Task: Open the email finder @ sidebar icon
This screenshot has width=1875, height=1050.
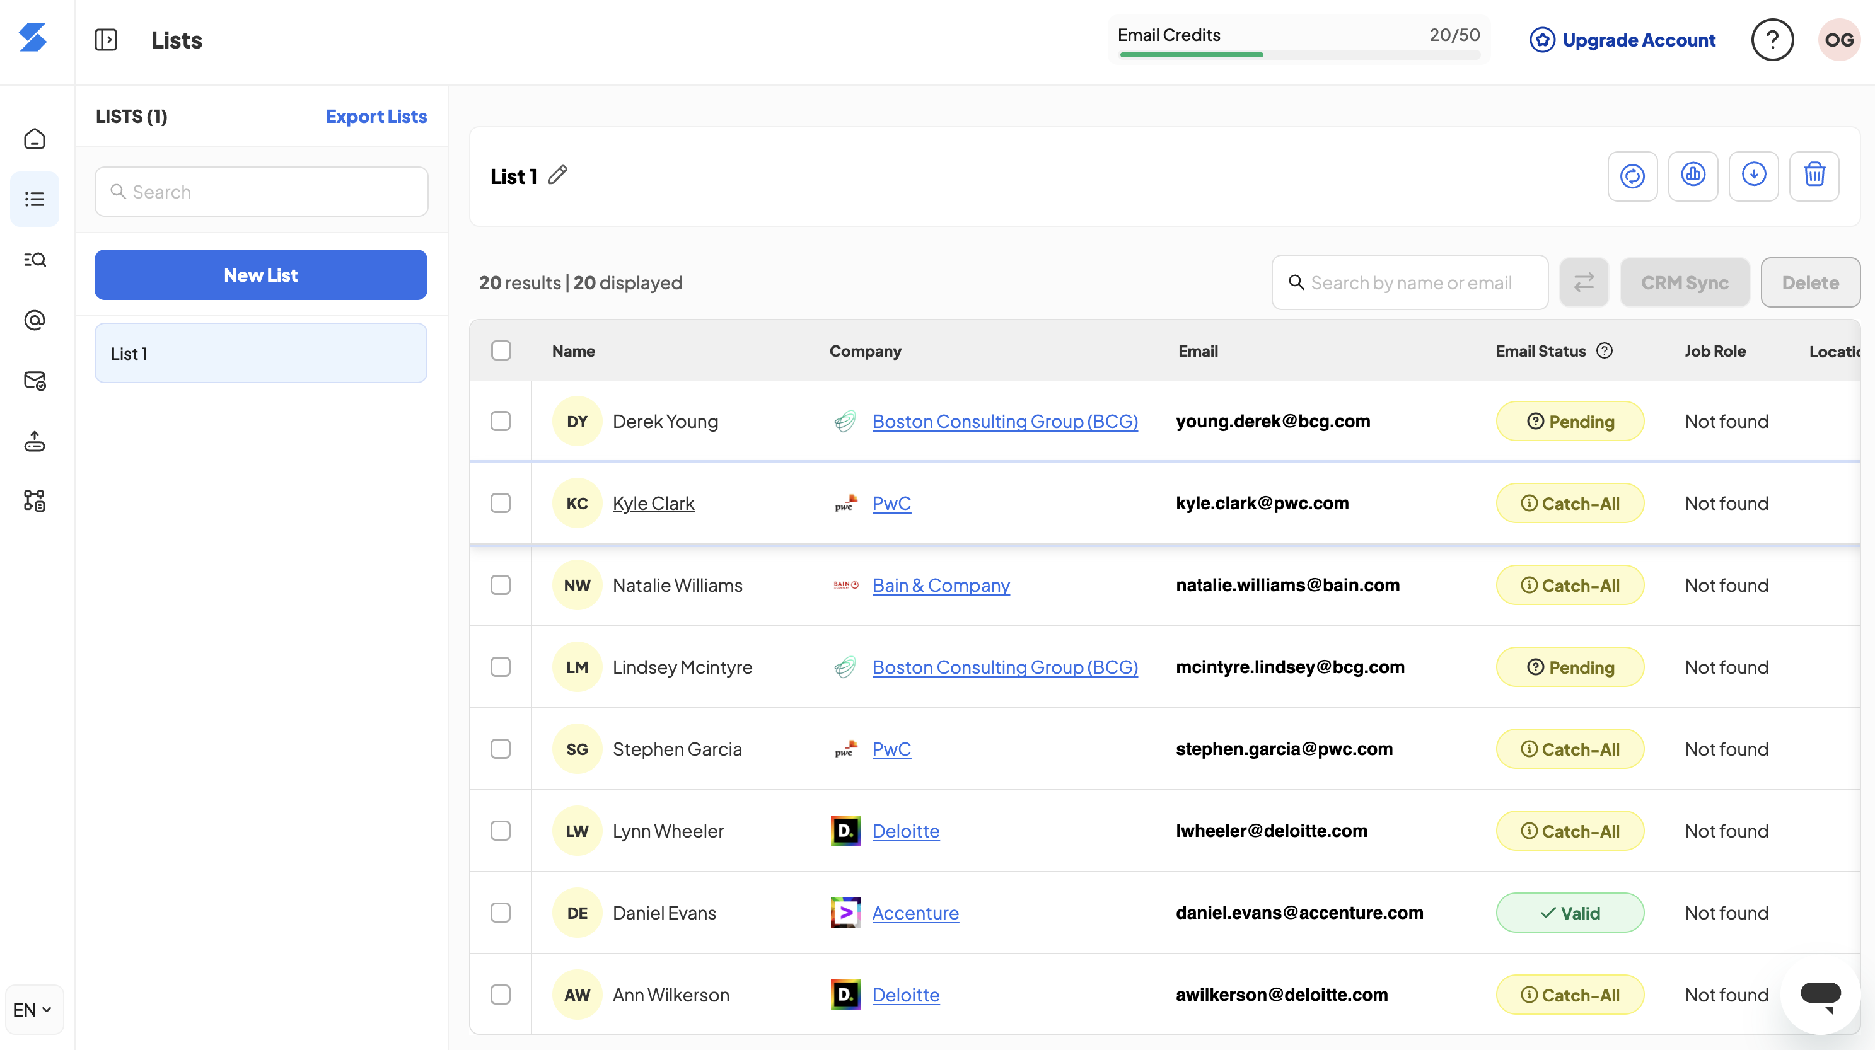Action: coord(34,320)
